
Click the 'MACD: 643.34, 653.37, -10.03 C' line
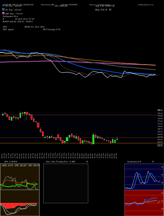point(18,22)
